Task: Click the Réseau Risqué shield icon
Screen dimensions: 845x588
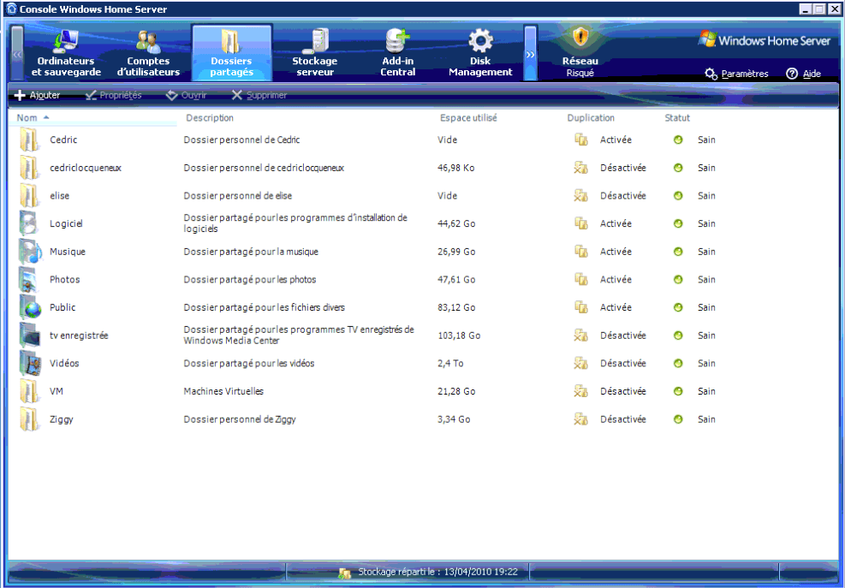Action: coord(580,38)
